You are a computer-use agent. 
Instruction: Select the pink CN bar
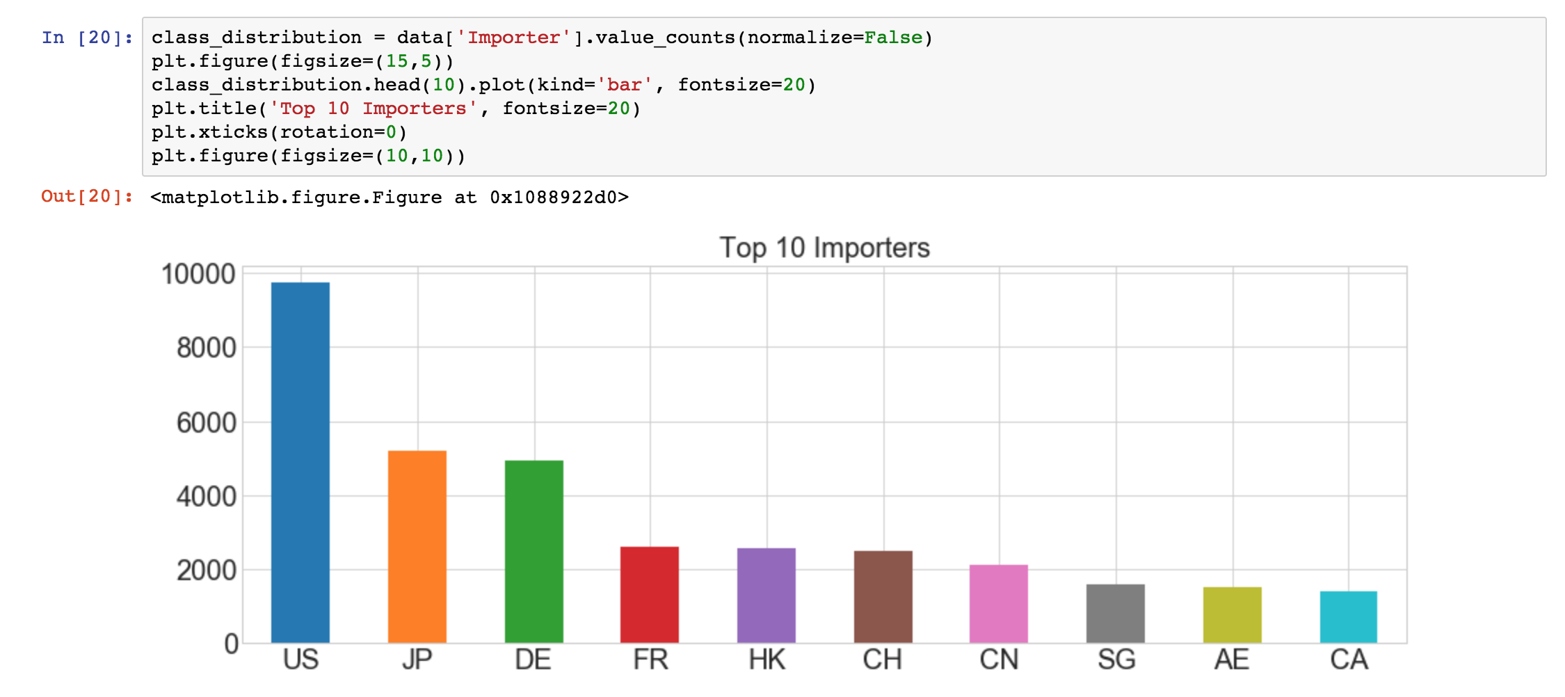pyautogui.click(x=999, y=604)
